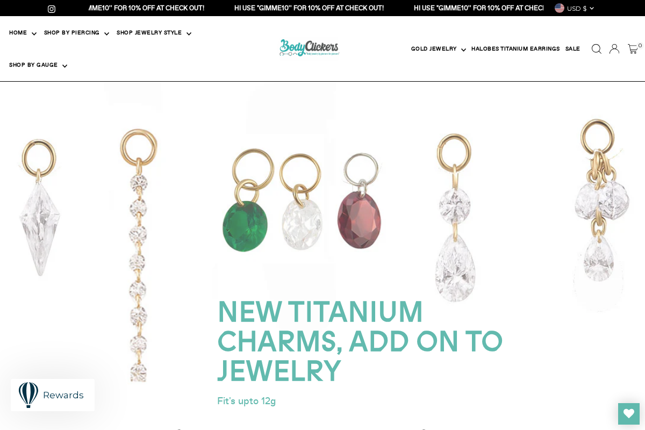
Task: Expand Shop Jewelry Style dropdown
Action: point(154,33)
